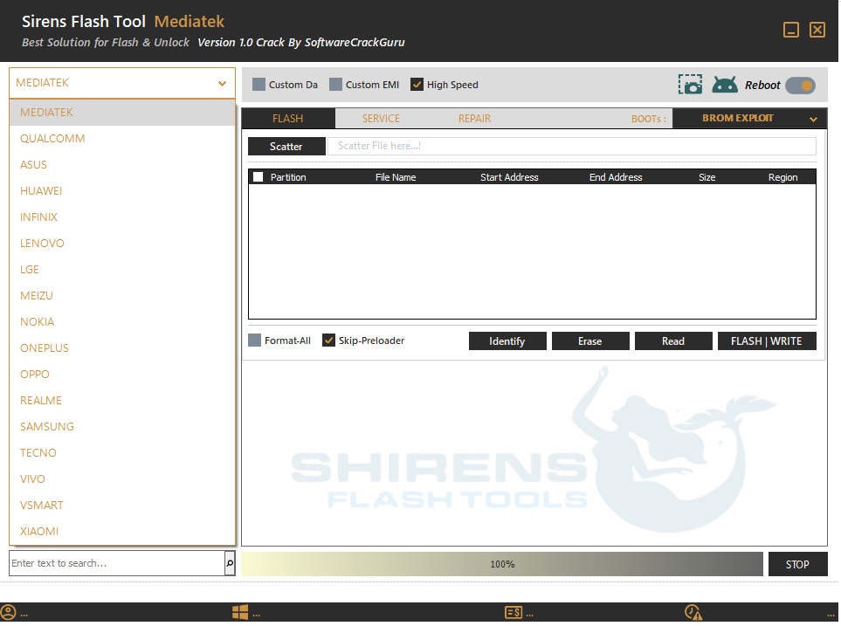
Task: Switch to the SERVICE tab
Action: (381, 119)
